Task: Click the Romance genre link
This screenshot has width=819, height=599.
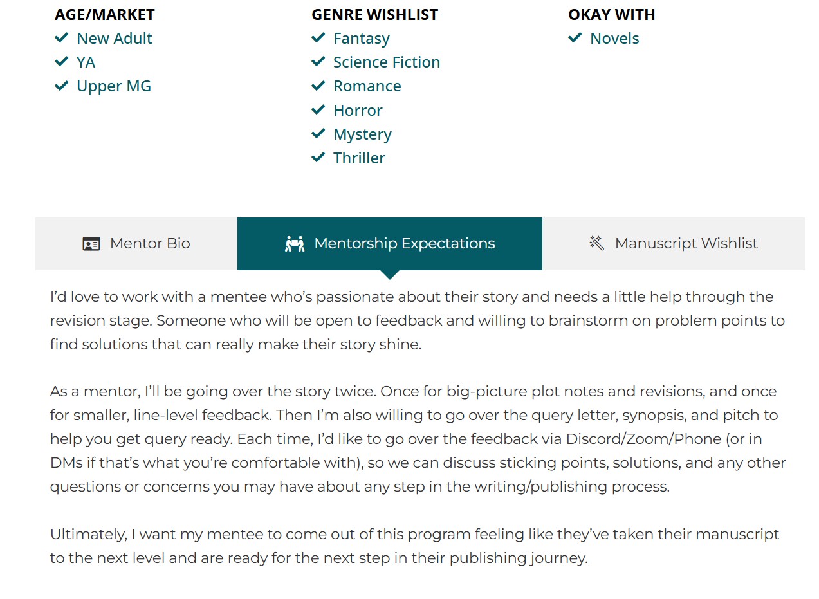Action: [x=367, y=86]
